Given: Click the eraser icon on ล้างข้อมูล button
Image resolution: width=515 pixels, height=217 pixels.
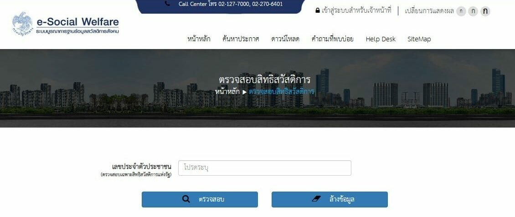Looking at the screenshot, I should [316, 199].
